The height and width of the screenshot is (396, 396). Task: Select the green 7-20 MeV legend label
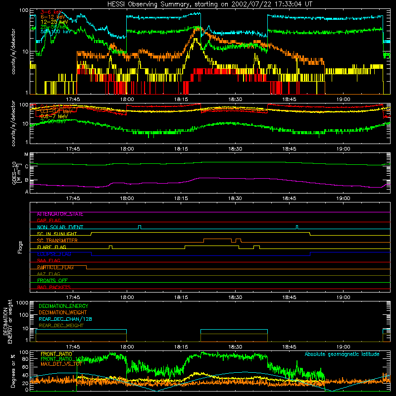pyautogui.click(x=53, y=121)
